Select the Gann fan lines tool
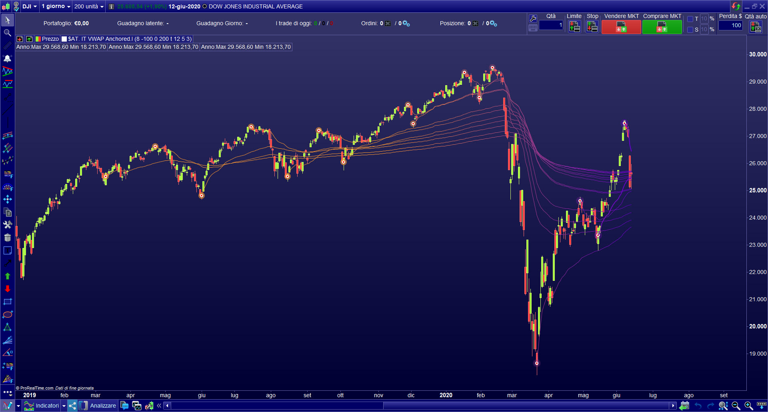 [x=8, y=340]
